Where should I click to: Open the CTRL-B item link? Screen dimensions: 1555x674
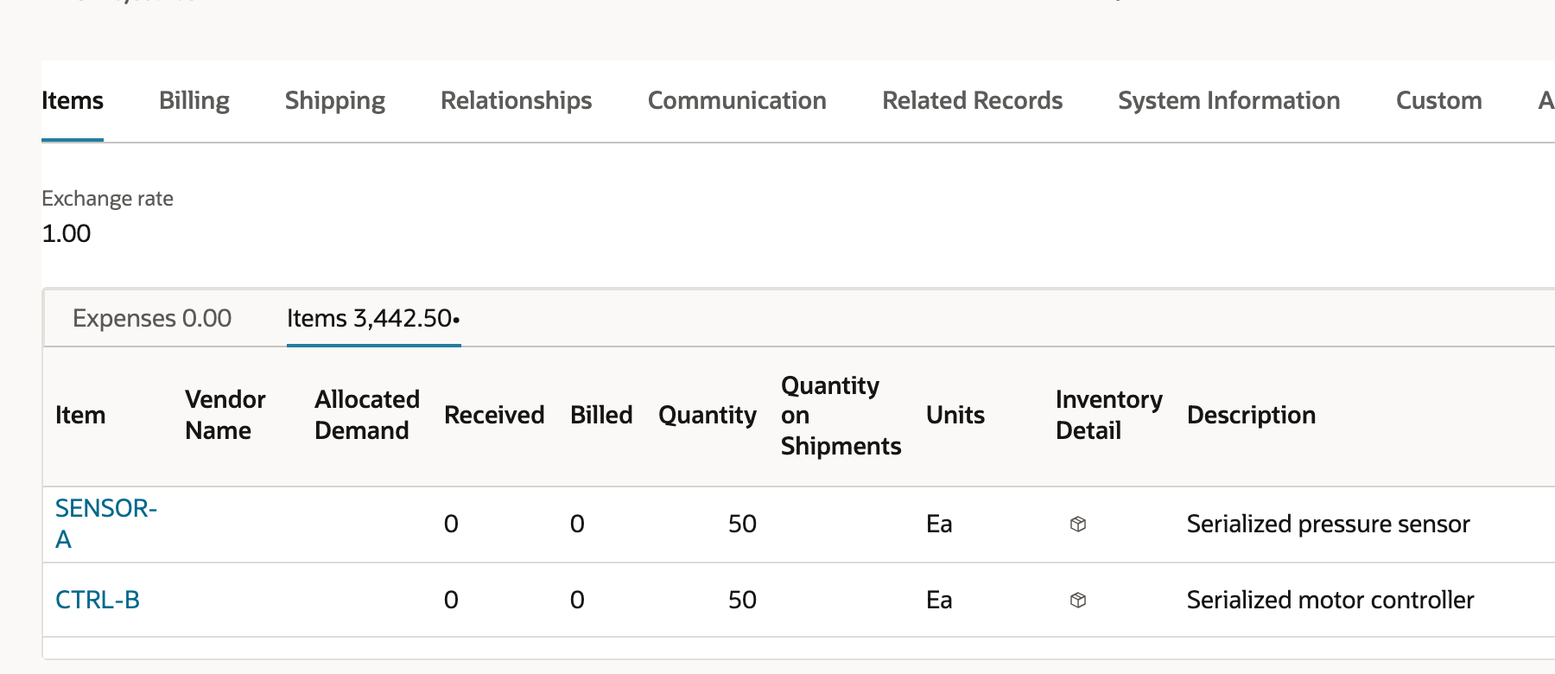pyautogui.click(x=98, y=600)
